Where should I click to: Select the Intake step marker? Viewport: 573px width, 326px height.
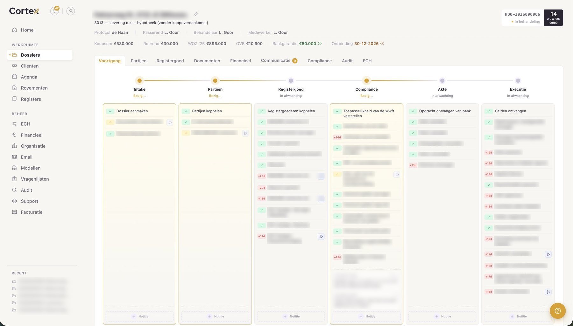click(x=139, y=81)
